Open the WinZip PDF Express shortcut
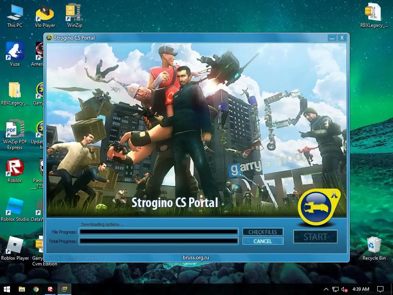The image size is (393, 295). click(15, 135)
